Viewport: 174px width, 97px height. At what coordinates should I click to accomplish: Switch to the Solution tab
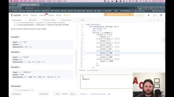[x=33, y=20]
